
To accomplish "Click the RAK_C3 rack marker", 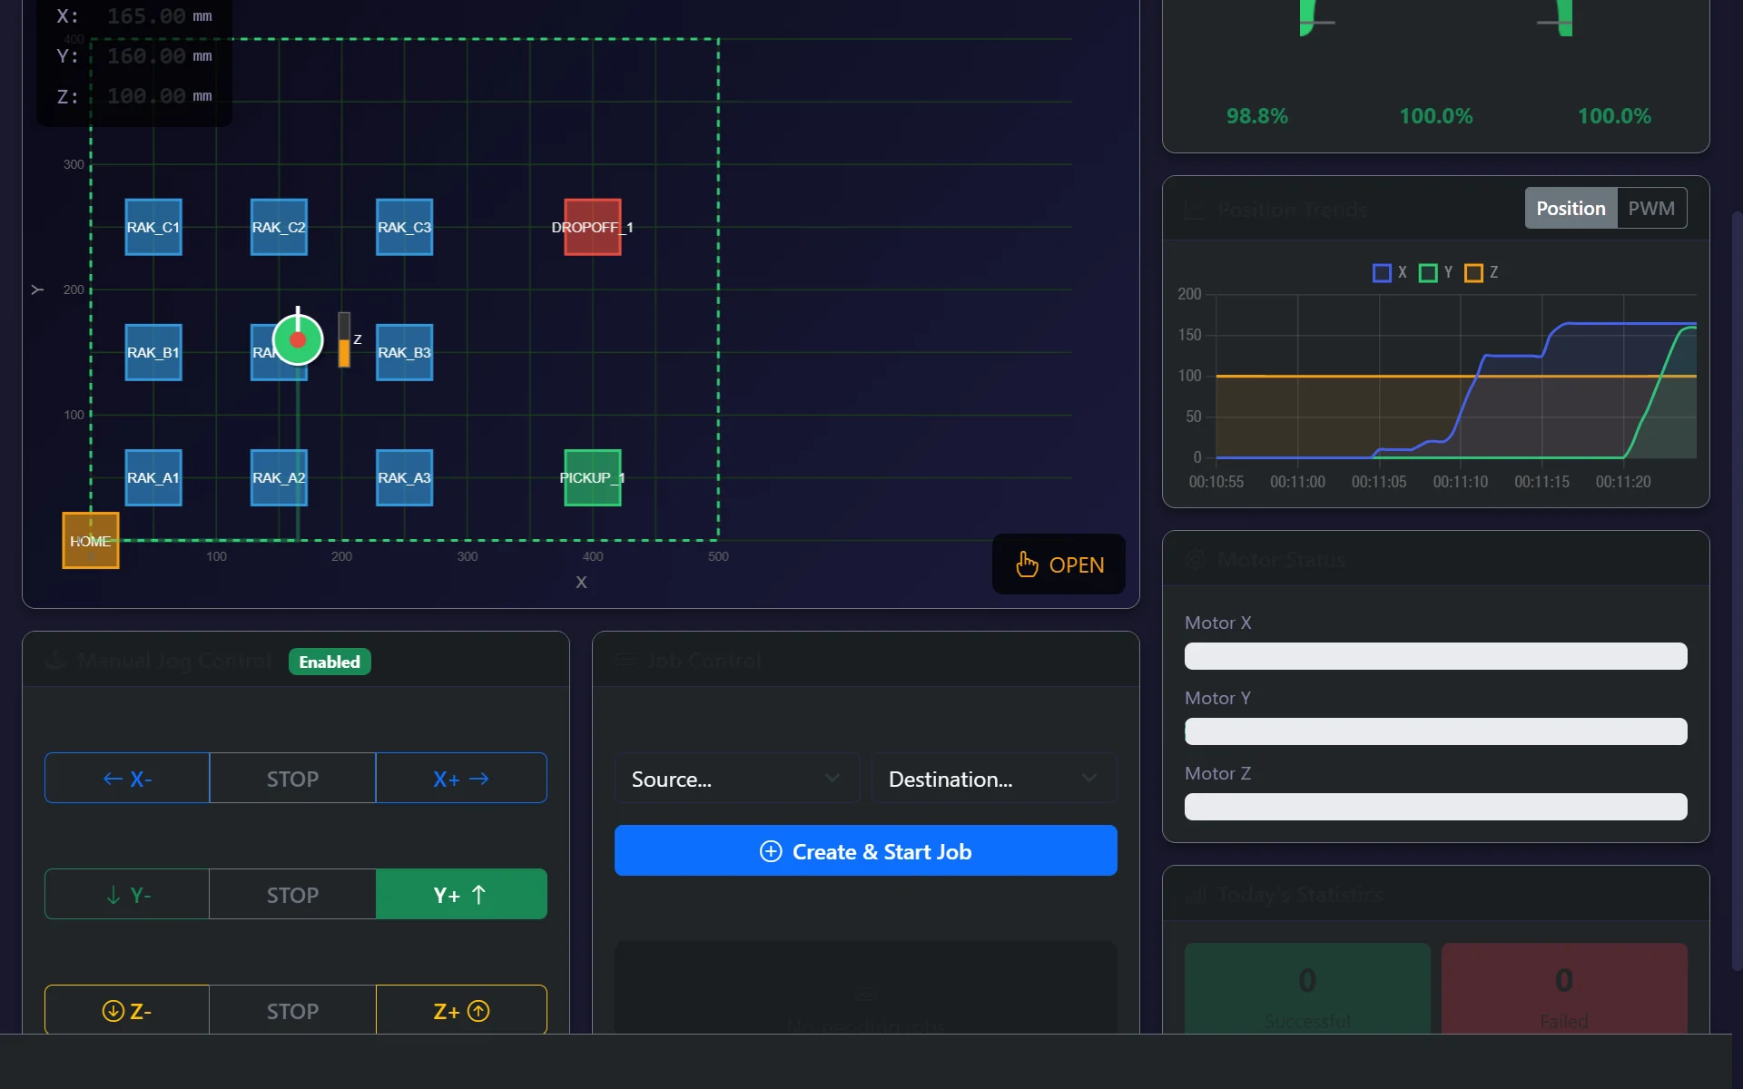I will 404,227.
